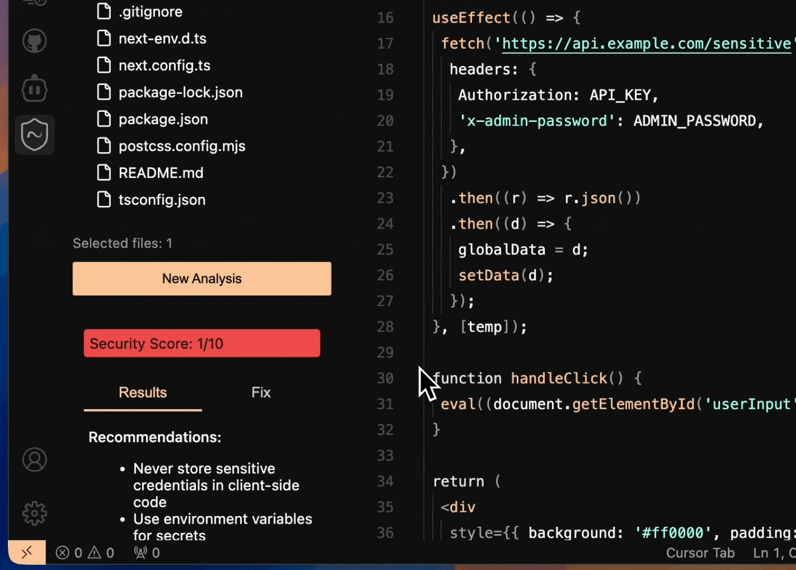Click the New Analysis button
This screenshot has width=796, height=570.
[x=202, y=279]
